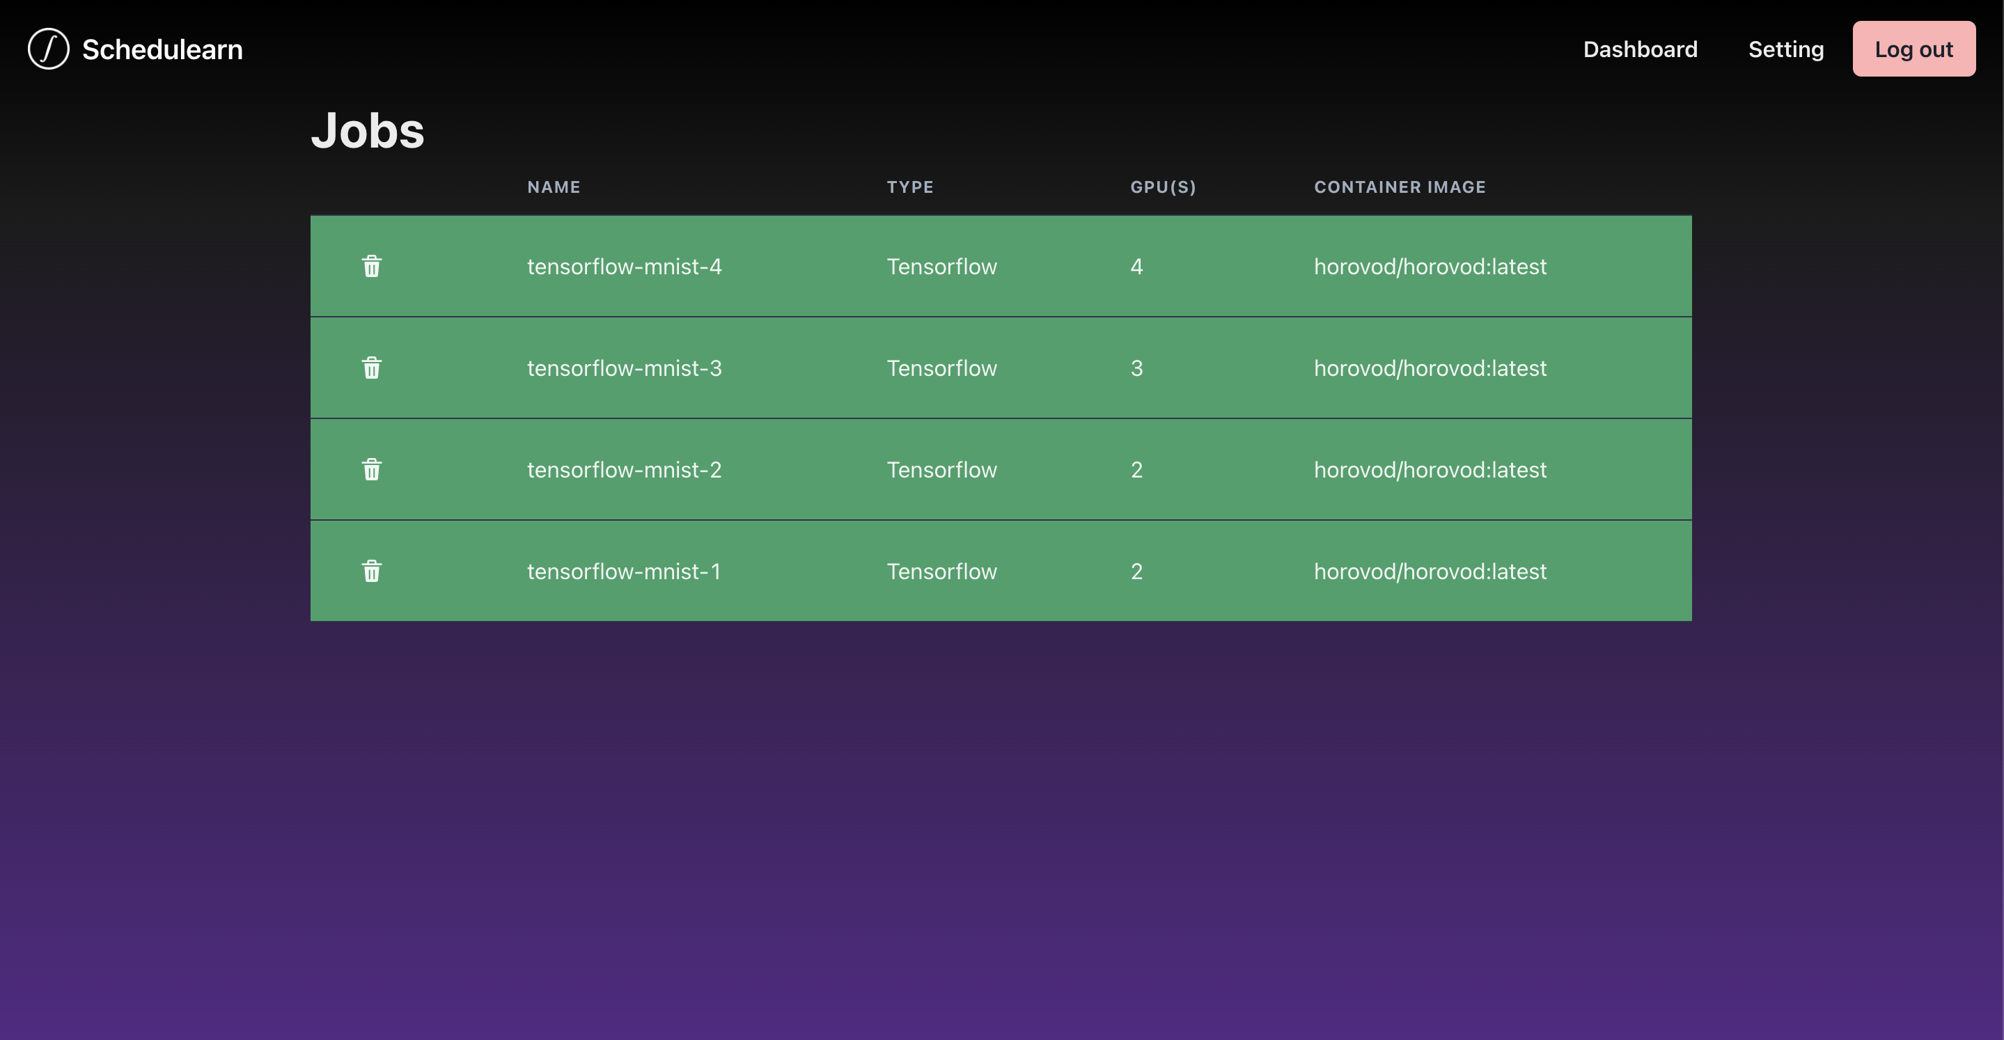
Task: Go to the Setting page
Action: [1785, 49]
